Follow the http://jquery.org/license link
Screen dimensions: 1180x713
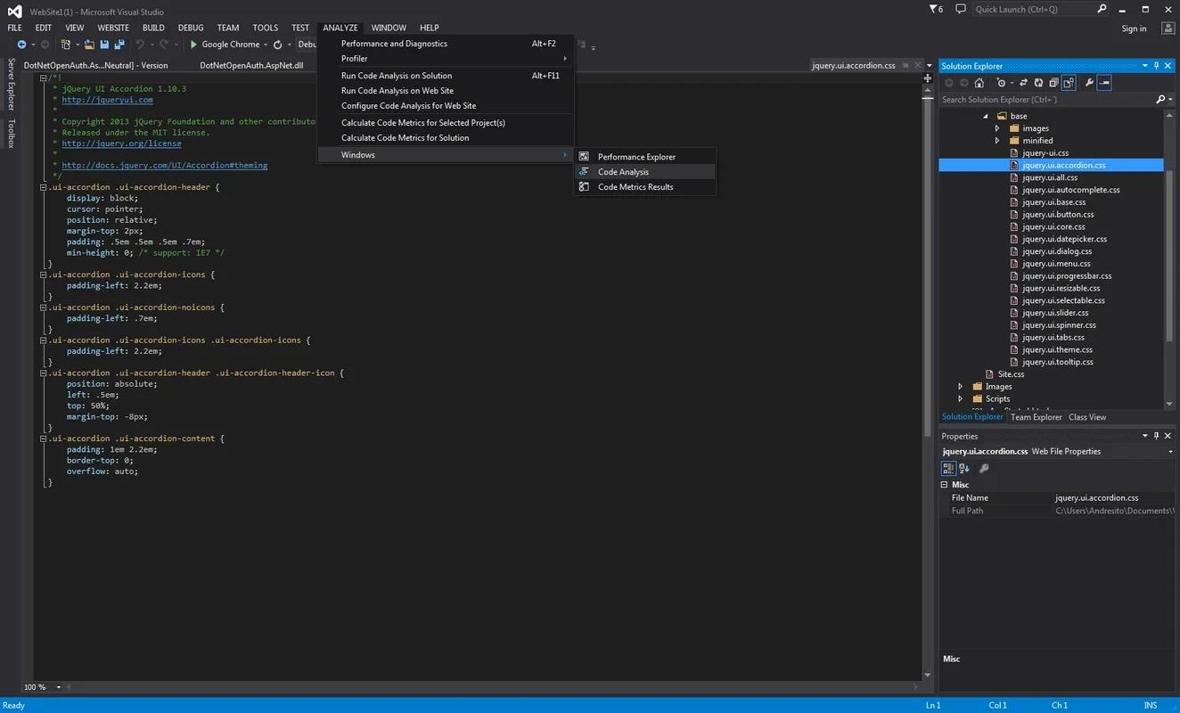pyautogui.click(x=121, y=143)
